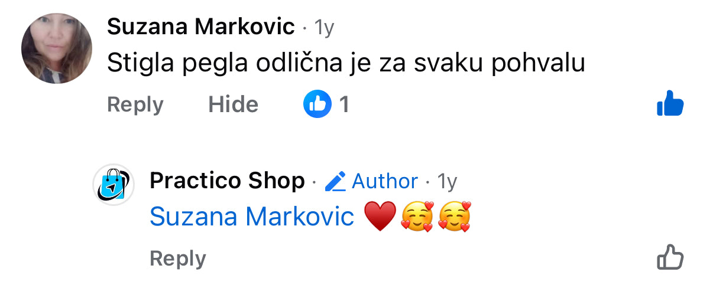Reply to Practico Shop's comment
Viewport: 713px width, 298px height.
coord(178,258)
